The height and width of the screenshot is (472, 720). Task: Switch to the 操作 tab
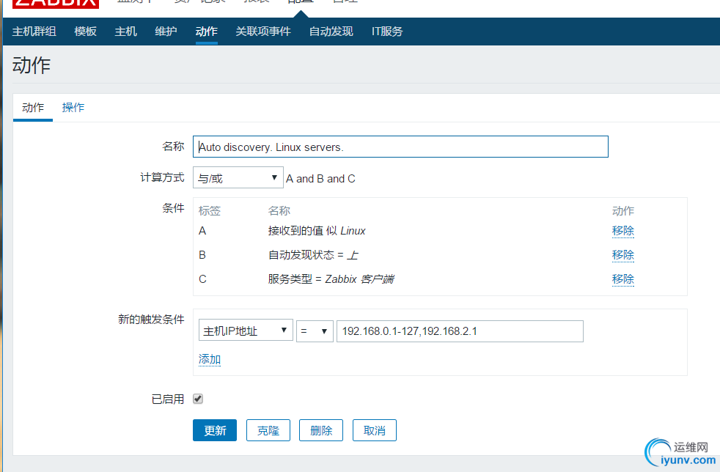[73, 106]
